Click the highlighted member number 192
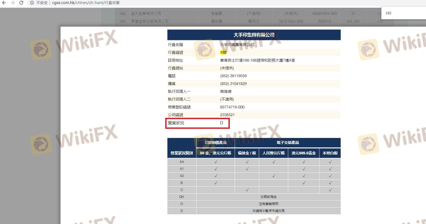Image resolution: width=426 pixels, height=224 pixels. pyautogui.click(x=223, y=52)
